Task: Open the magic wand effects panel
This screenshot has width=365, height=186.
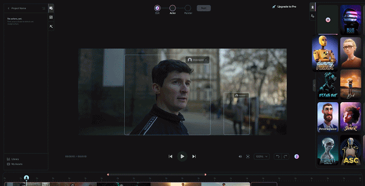Action: (x=51, y=26)
